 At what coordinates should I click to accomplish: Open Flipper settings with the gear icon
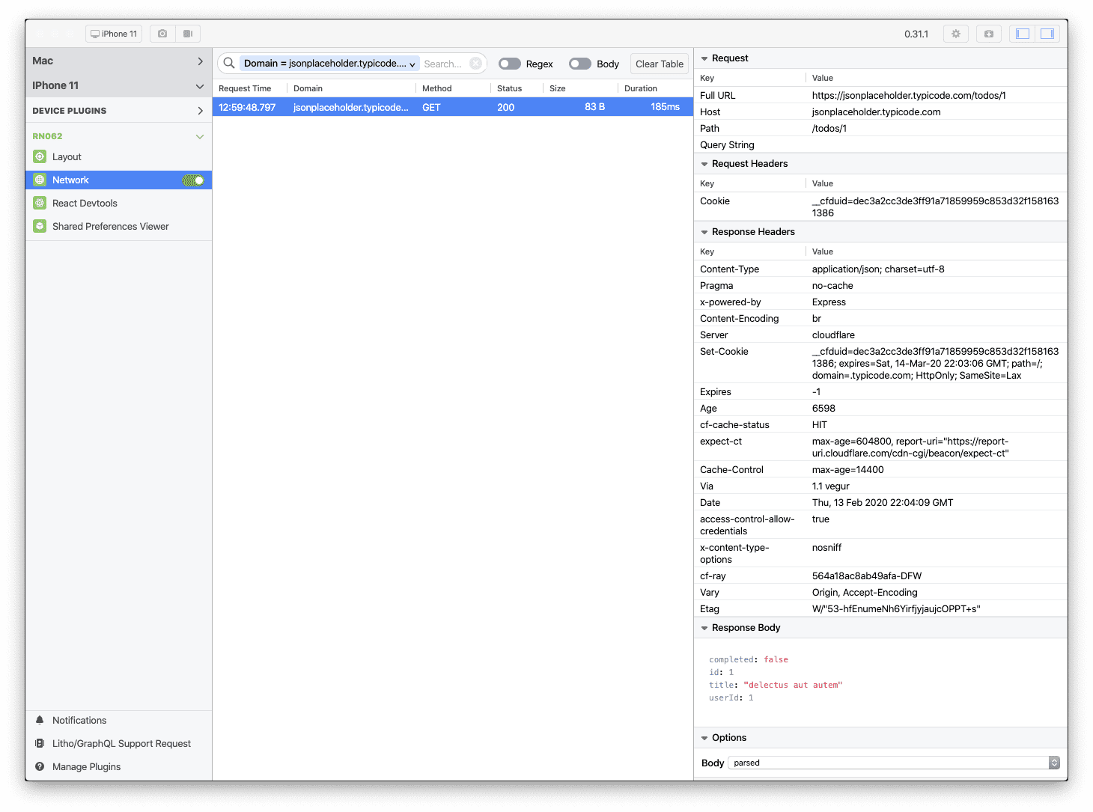click(955, 33)
